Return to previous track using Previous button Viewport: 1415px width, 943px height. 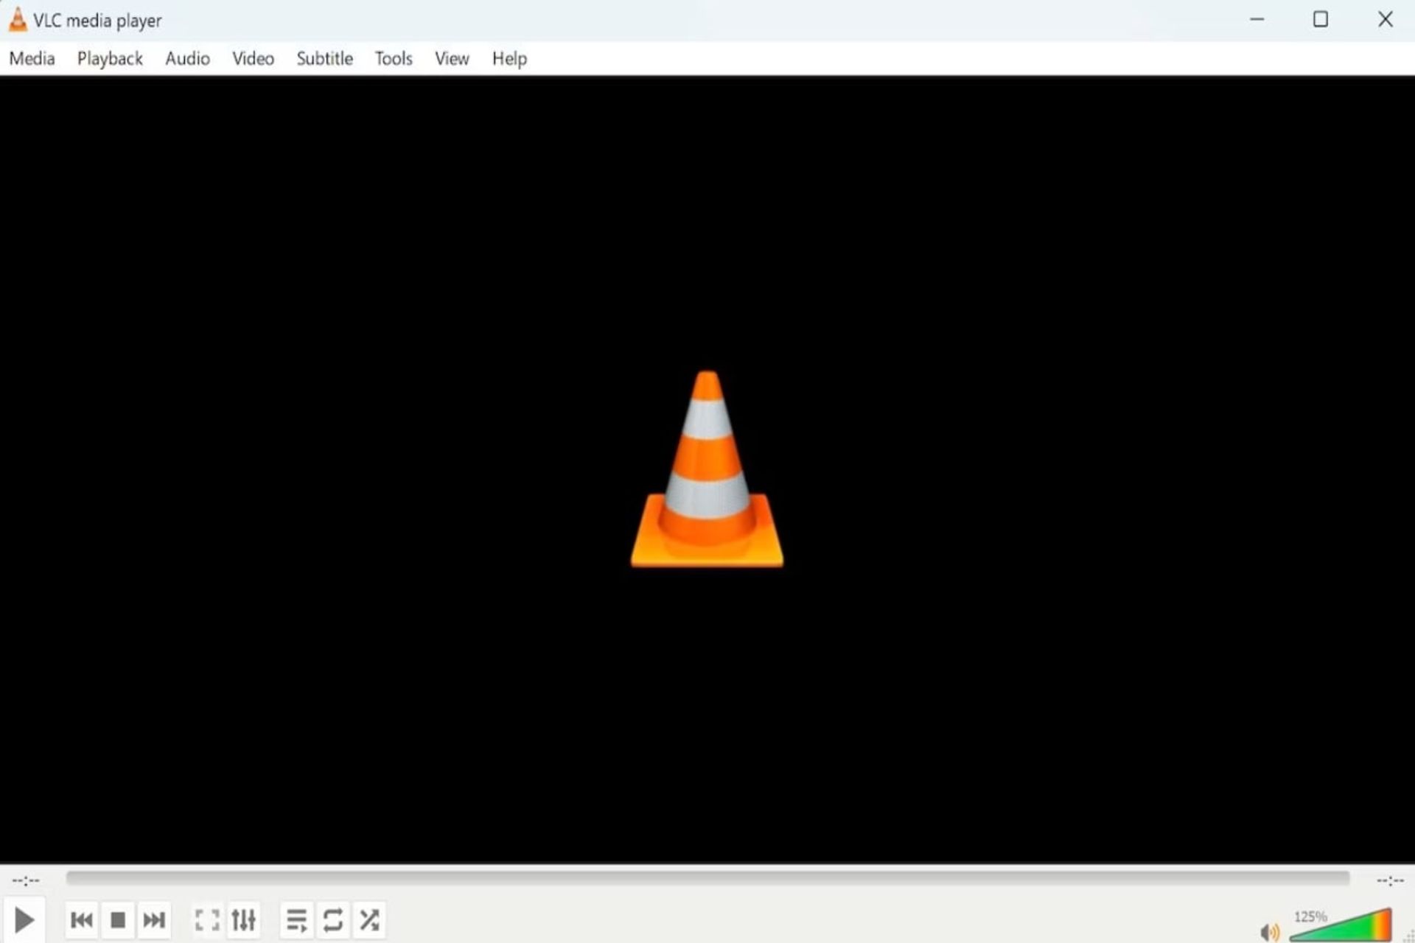pos(81,920)
